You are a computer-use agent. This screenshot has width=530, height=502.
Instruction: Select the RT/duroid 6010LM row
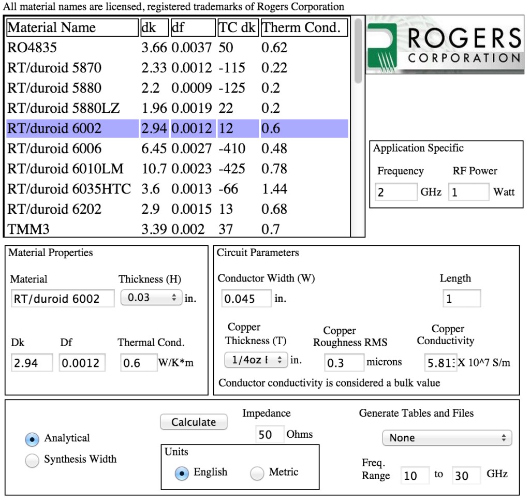point(178,169)
